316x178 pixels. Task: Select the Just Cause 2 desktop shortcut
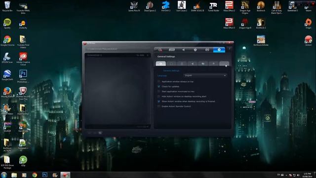point(182,6)
